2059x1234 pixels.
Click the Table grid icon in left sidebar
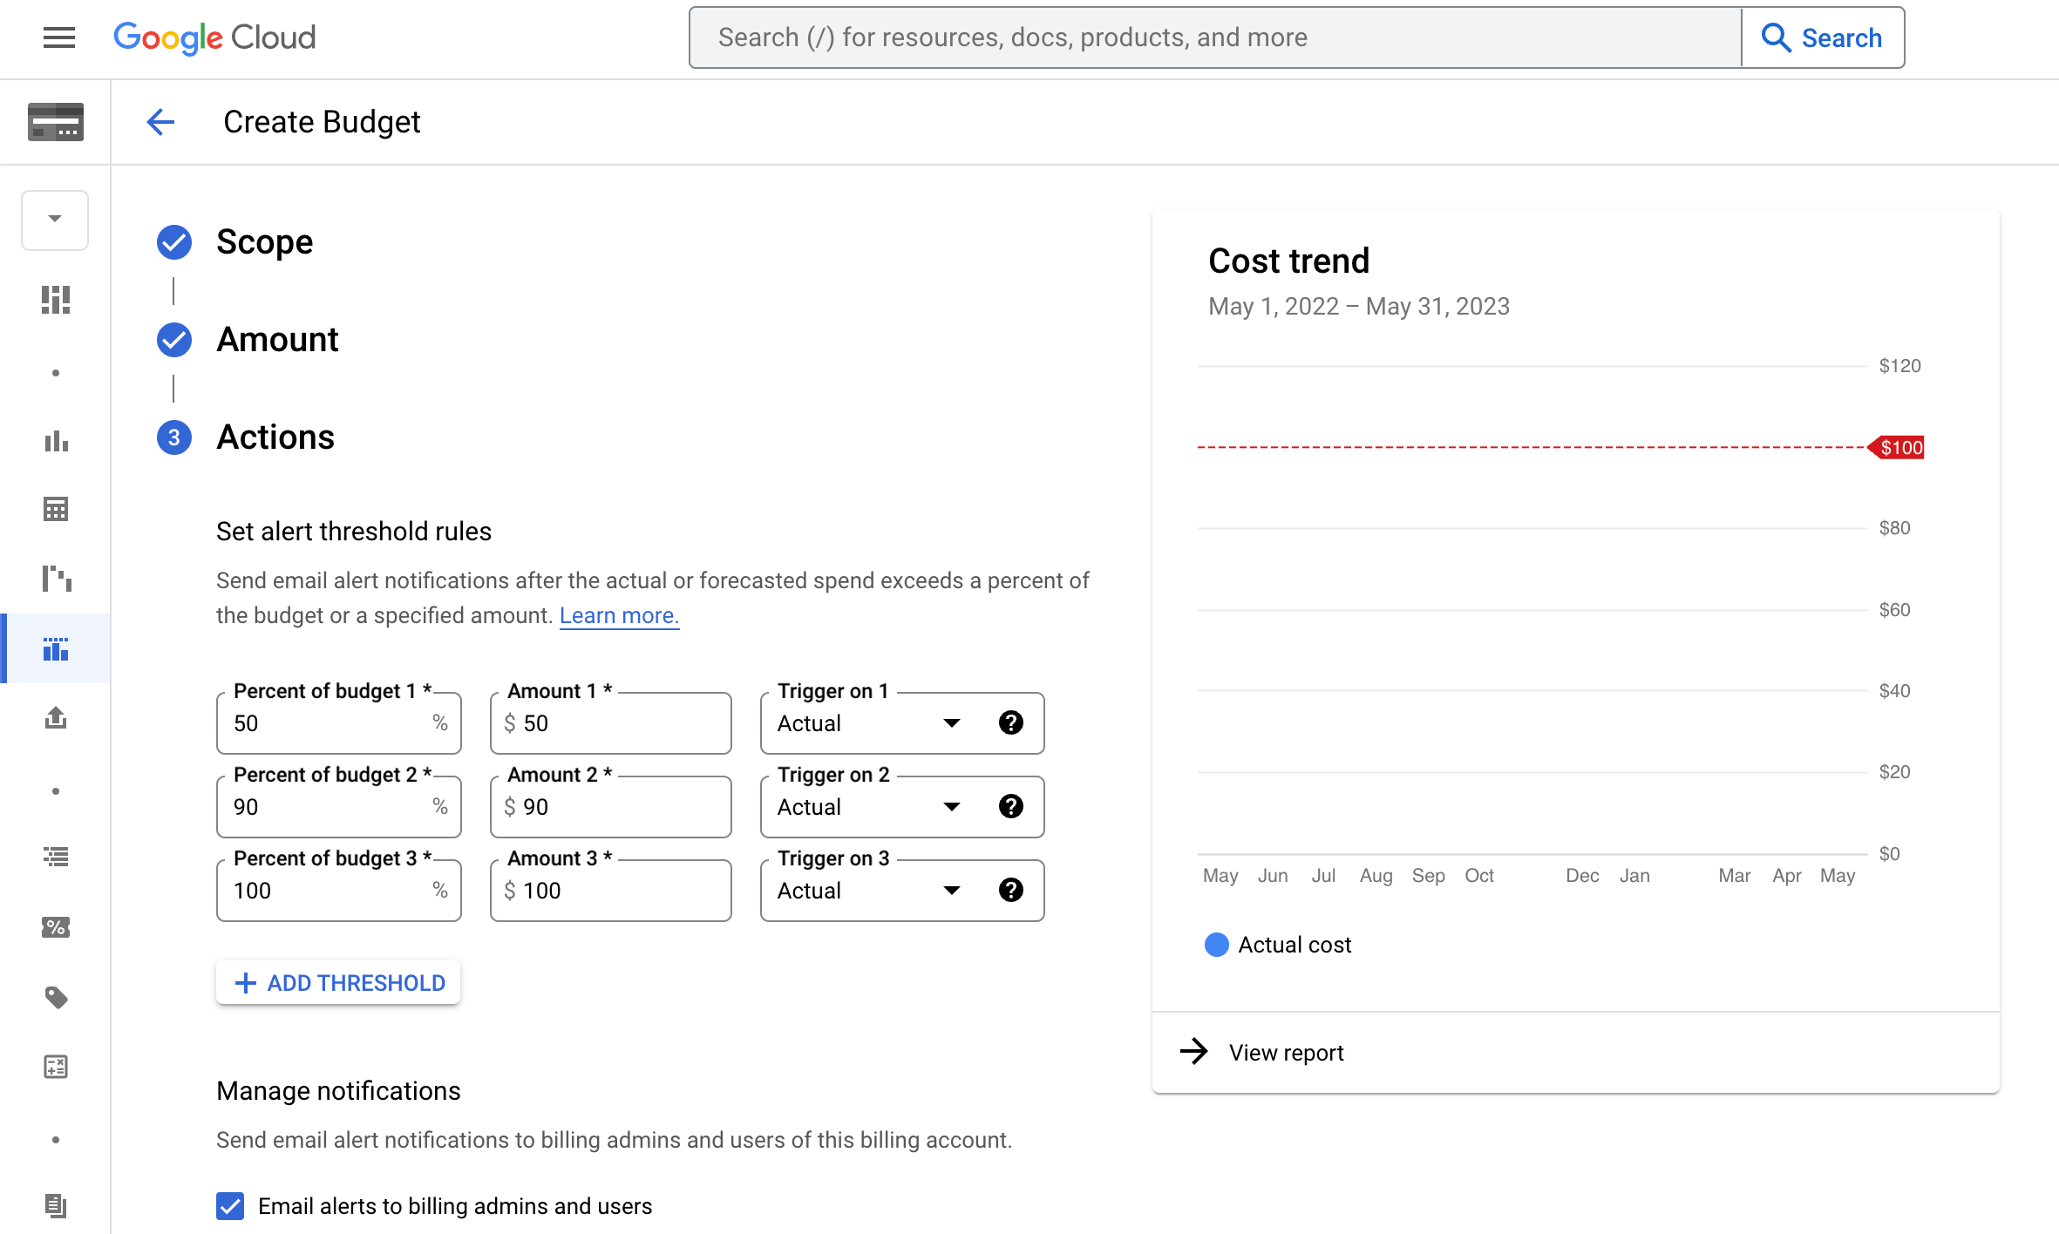point(54,510)
